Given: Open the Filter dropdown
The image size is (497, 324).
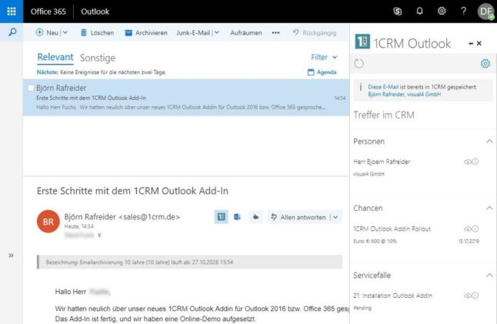Looking at the screenshot, I should click(323, 58).
